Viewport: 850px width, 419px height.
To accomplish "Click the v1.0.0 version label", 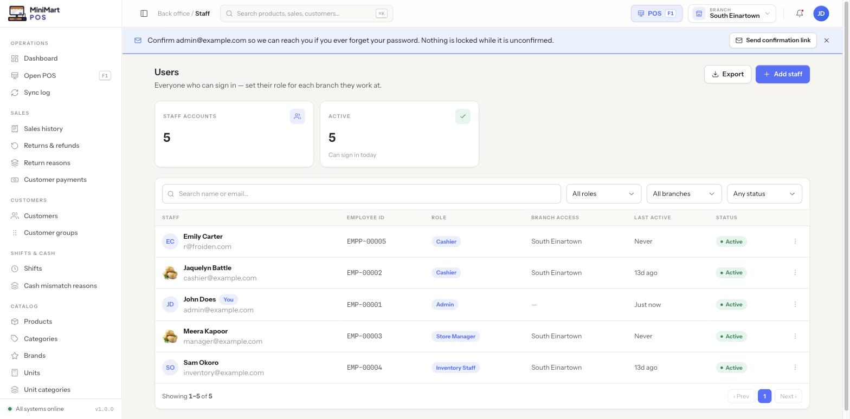I will coord(104,409).
